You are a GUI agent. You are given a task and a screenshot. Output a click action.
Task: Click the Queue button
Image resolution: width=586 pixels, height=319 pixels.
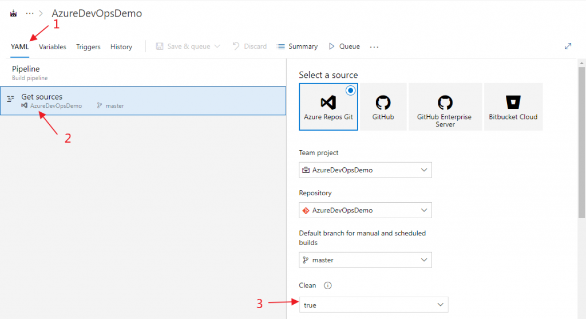344,46
